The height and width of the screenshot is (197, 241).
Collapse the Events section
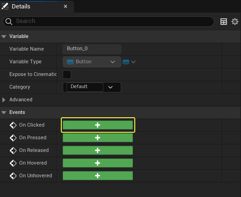coord(4,113)
